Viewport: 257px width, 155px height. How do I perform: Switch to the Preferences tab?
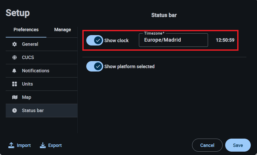point(26,30)
